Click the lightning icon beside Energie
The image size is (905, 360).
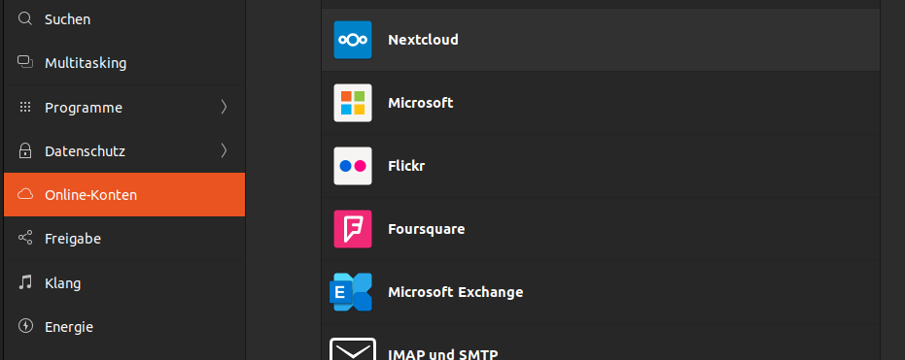(x=25, y=326)
